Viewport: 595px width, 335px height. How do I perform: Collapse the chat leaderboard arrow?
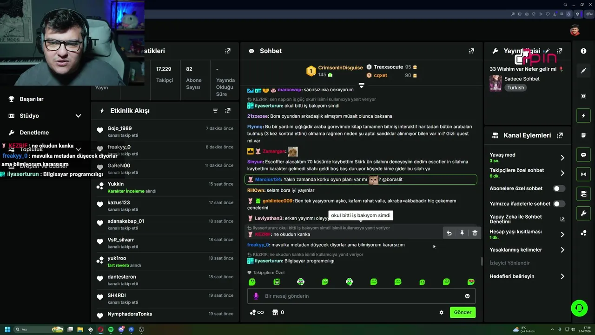[x=361, y=86]
